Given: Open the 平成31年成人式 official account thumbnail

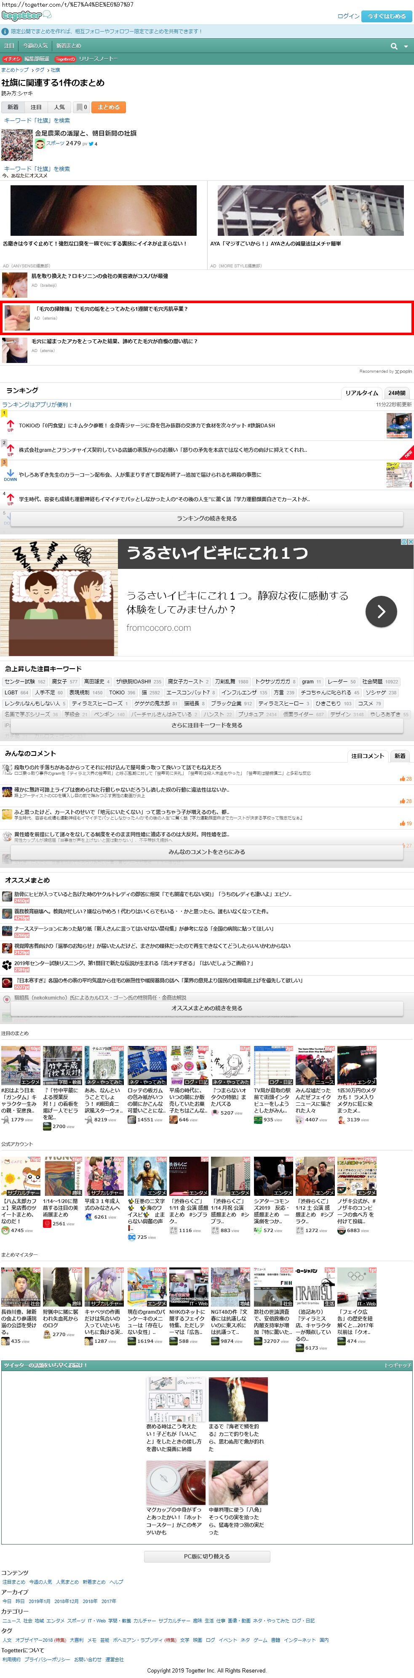Looking at the screenshot, I should [104, 1176].
